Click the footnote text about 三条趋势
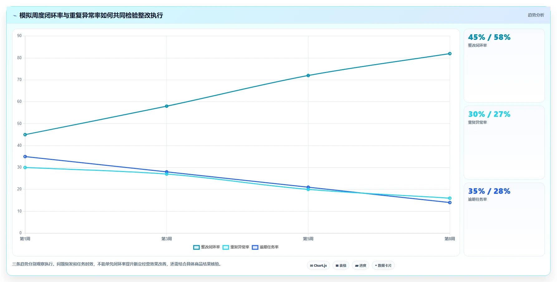Image resolution: width=557 pixels, height=282 pixels. click(x=117, y=264)
